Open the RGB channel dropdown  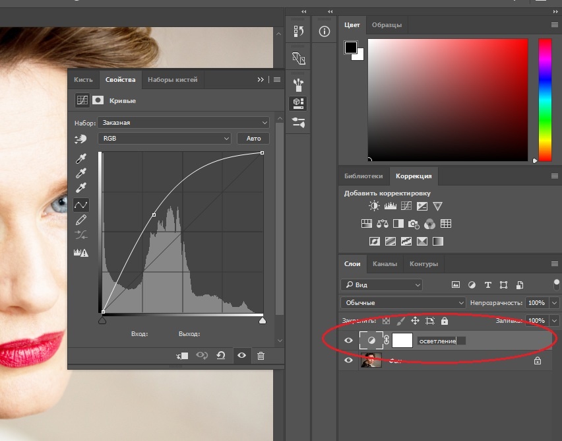164,139
